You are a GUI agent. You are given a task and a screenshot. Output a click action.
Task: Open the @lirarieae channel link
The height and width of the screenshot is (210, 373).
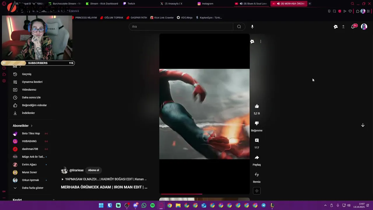pos(76,170)
